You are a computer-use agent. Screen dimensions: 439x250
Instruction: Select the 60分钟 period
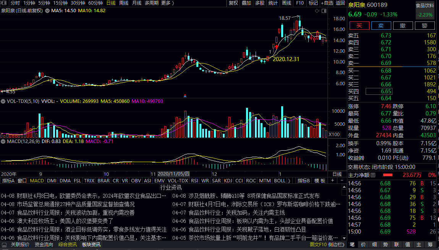click(96, 3)
